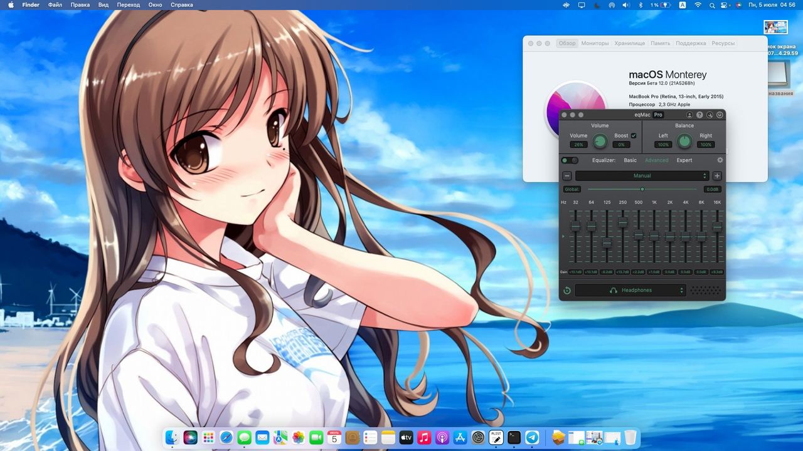Click the 250 Hz band slider
Screen dimensions: 803x451
point(622,237)
